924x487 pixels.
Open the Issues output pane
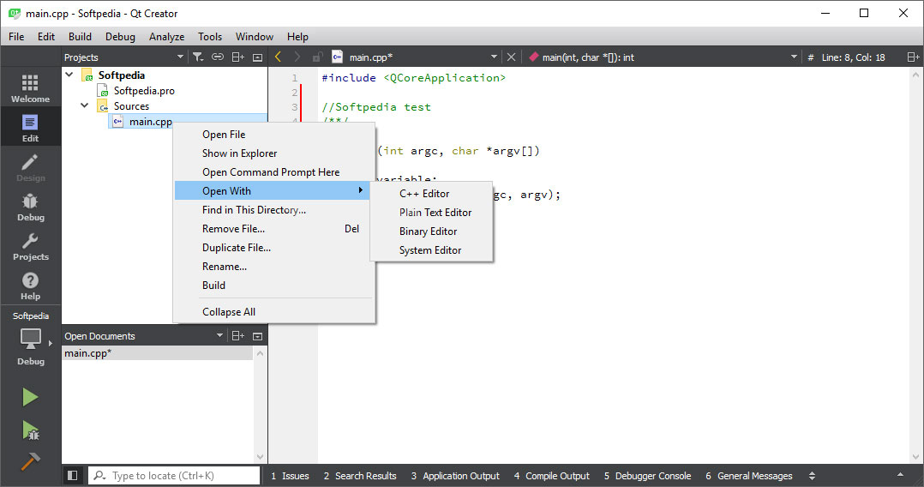click(x=290, y=476)
